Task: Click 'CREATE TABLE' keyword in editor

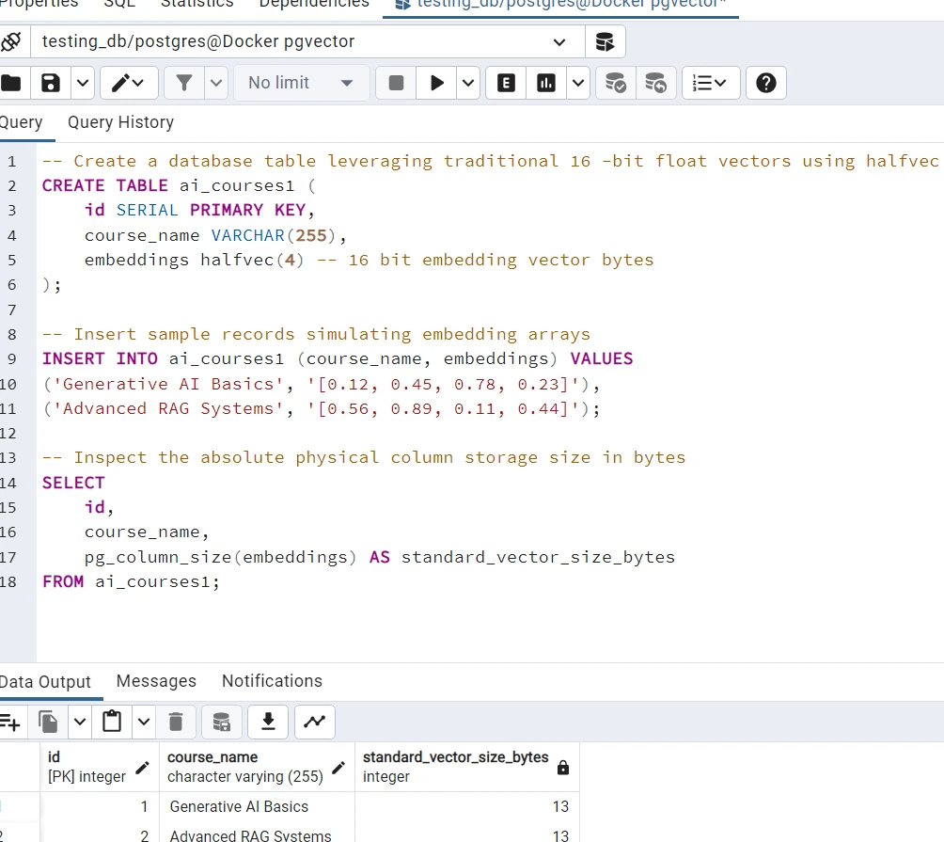Action: click(x=104, y=185)
